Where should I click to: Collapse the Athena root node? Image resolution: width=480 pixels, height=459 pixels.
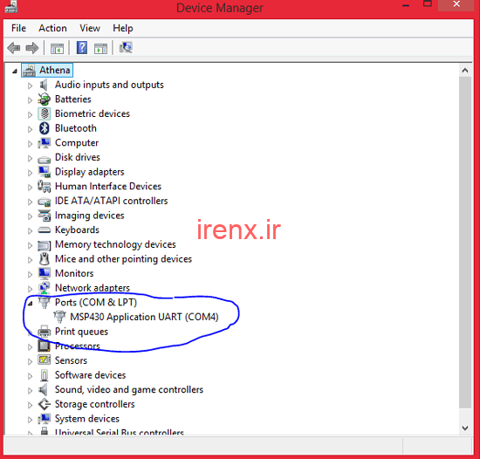[x=15, y=72]
